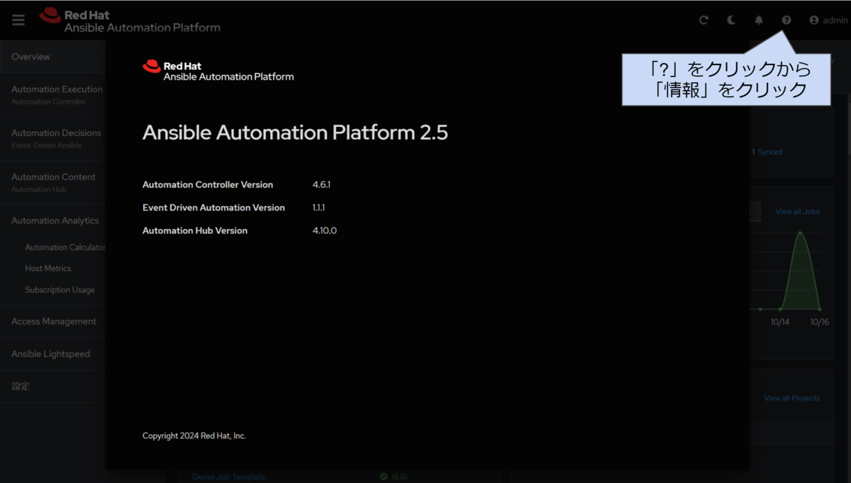This screenshot has width=851, height=483.
Task: Collapse Automation Analytics section
Action: (x=52, y=221)
